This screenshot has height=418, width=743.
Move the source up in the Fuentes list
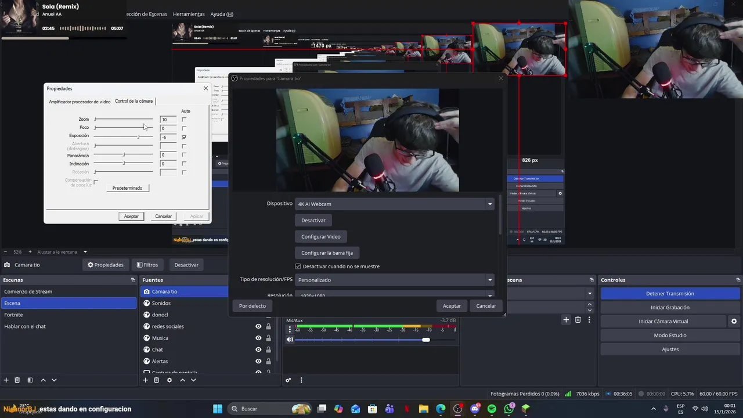[x=182, y=380]
